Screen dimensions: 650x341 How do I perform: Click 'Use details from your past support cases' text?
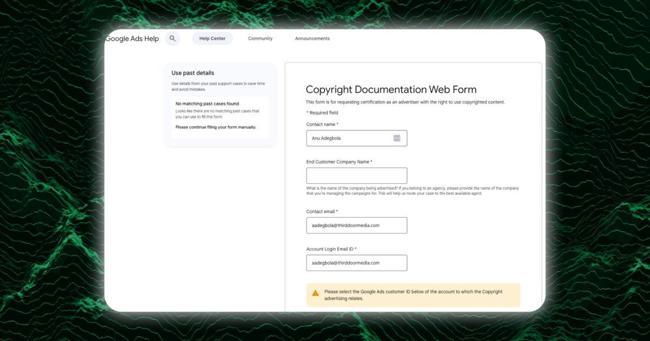point(218,86)
